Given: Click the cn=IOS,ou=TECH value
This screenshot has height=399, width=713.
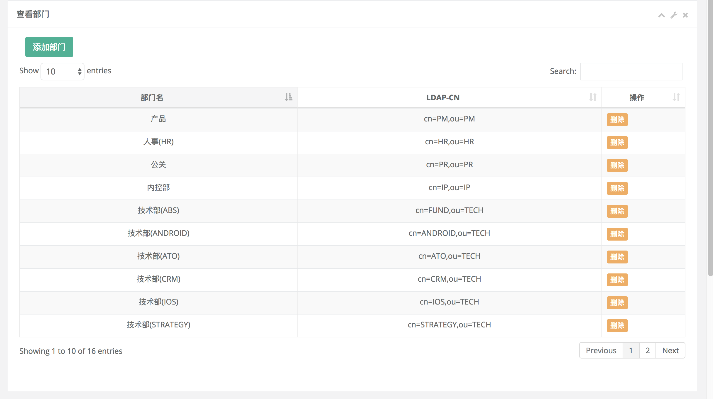Looking at the screenshot, I should pyautogui.click(x=449, y=302).
